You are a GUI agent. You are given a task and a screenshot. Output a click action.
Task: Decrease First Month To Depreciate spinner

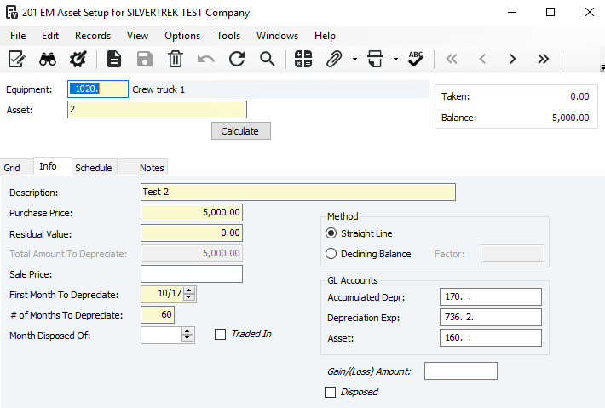point(189,297)
